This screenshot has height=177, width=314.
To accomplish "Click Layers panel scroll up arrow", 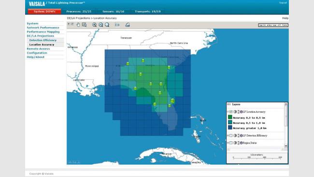I will tap(286, 104).
